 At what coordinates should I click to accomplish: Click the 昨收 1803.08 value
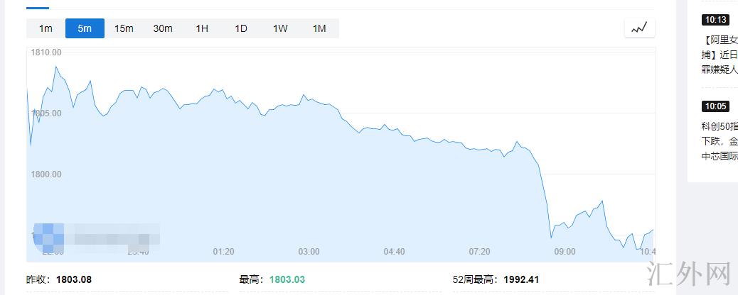pos(73,279)
